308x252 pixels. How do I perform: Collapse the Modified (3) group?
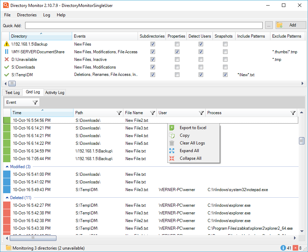tap(7, 167)
